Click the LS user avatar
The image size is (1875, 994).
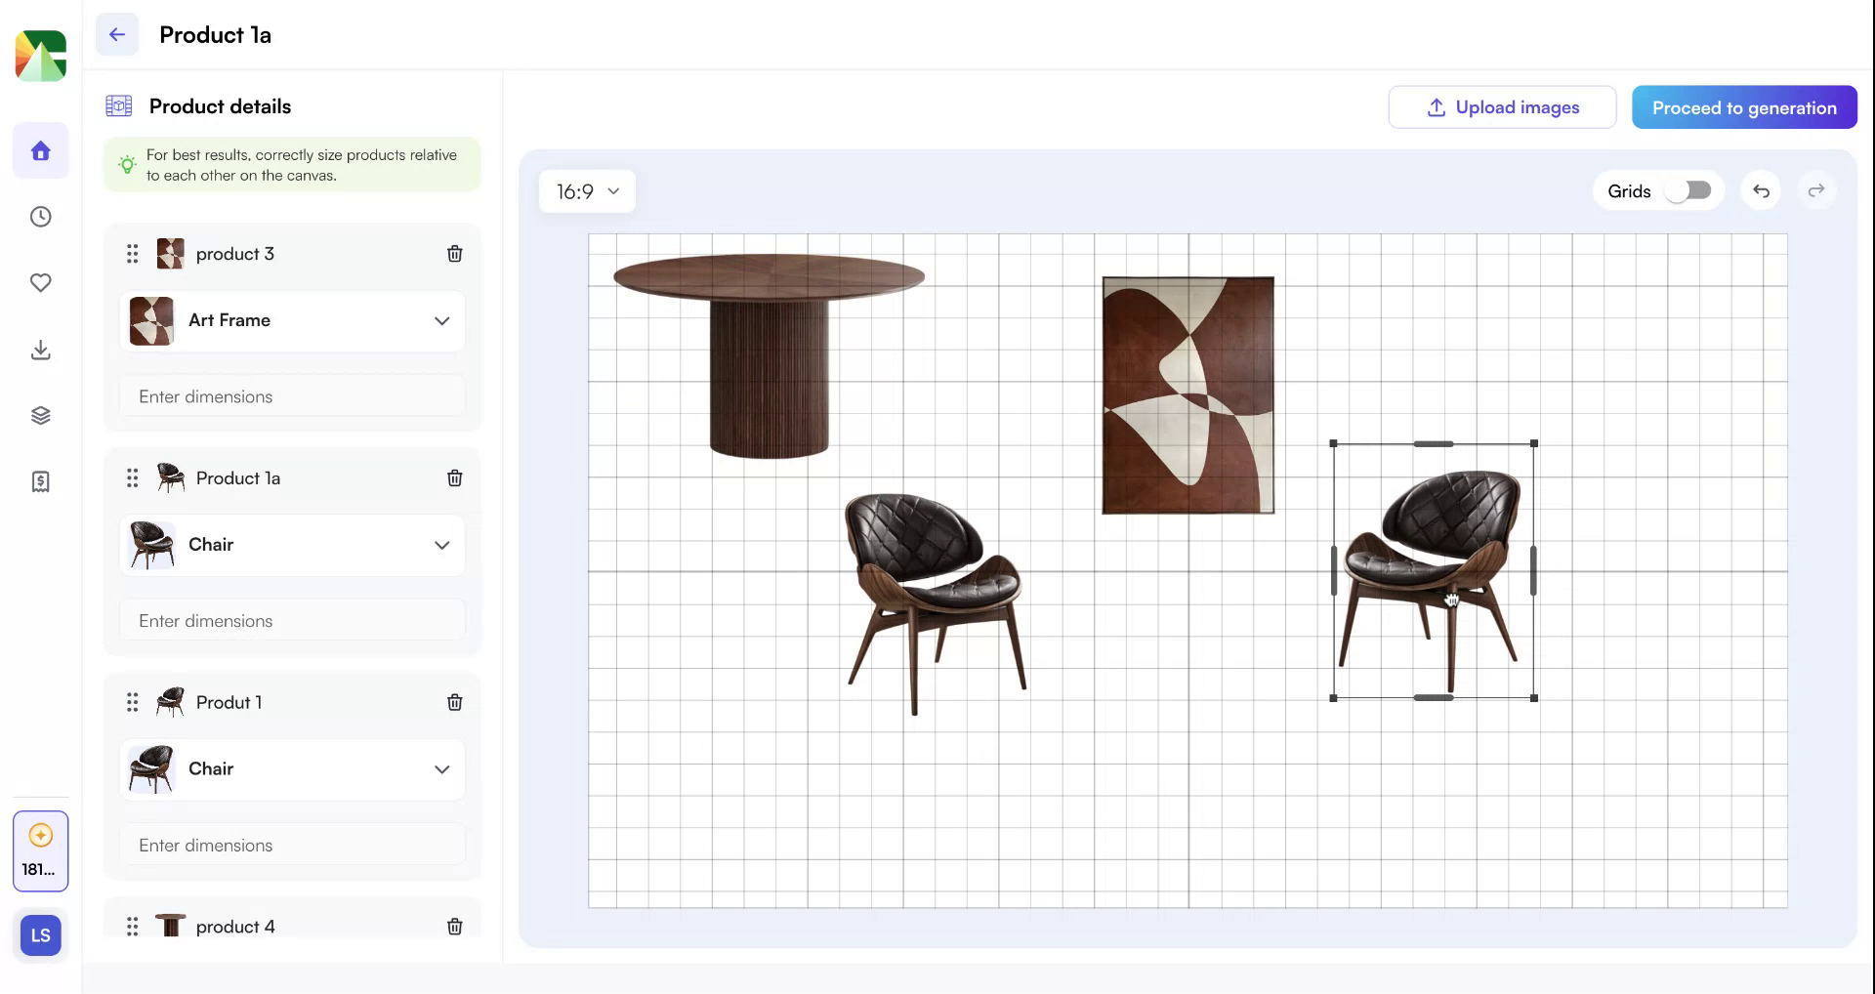click(40, 934)
